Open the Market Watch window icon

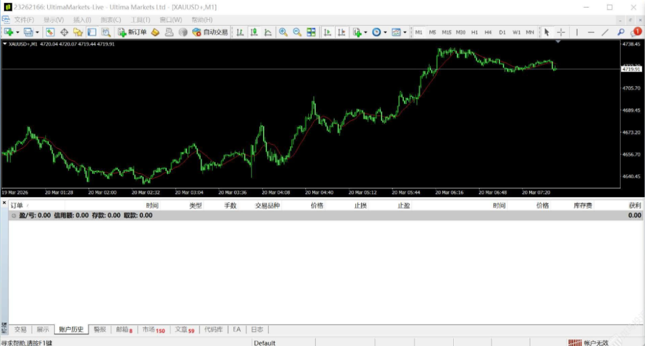coord(50,32)
